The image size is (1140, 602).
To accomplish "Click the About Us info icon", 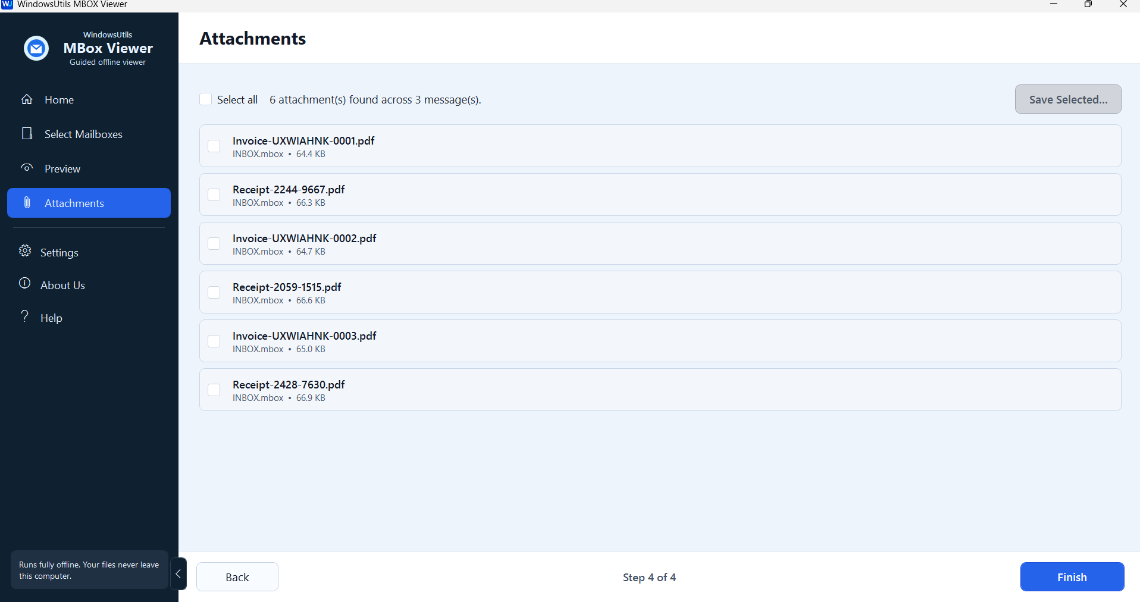I will [x=25, y=283].
